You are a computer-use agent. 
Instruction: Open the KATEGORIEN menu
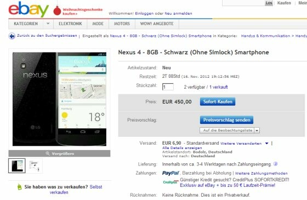point(26,24)
